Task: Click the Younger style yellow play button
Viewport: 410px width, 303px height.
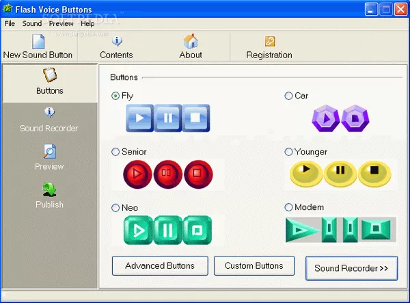Action: 306,174
